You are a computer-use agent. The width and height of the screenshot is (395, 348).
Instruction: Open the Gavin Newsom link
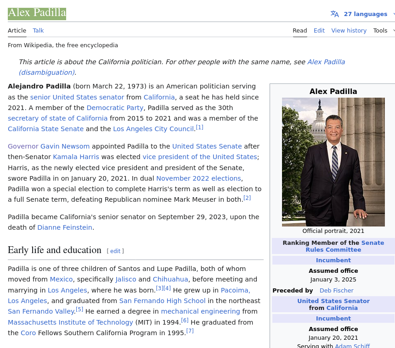[x=65, y=146]
